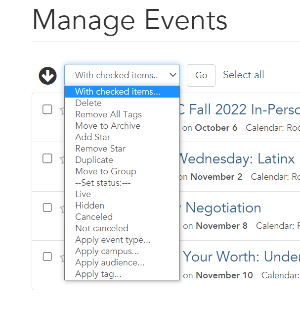Click the down arrow circle icon
The width and height of the screenshot is (300, 312).
tap(47, 76)
